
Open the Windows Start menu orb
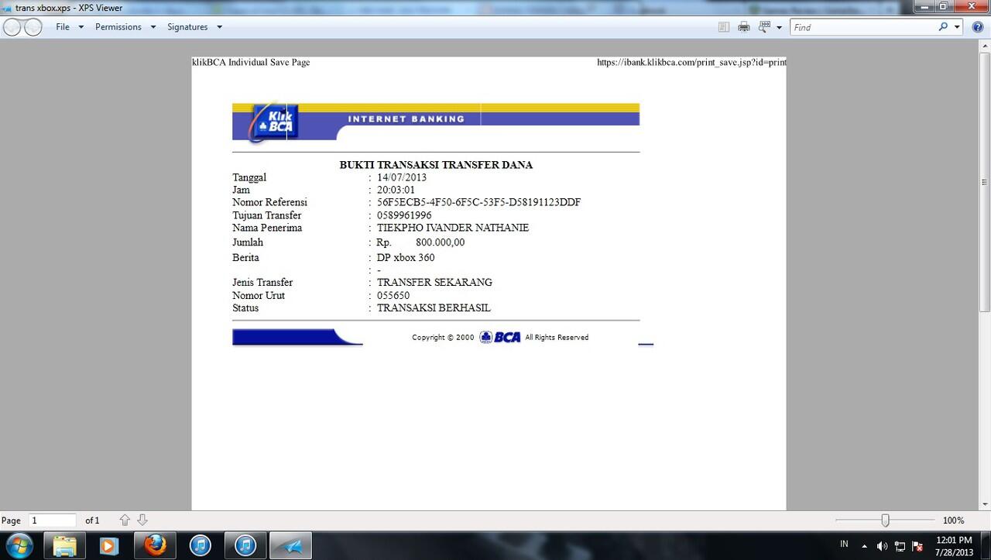[x=19, y=545]
